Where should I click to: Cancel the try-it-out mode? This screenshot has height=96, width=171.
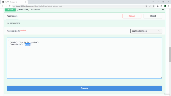(x=132, y=16)
